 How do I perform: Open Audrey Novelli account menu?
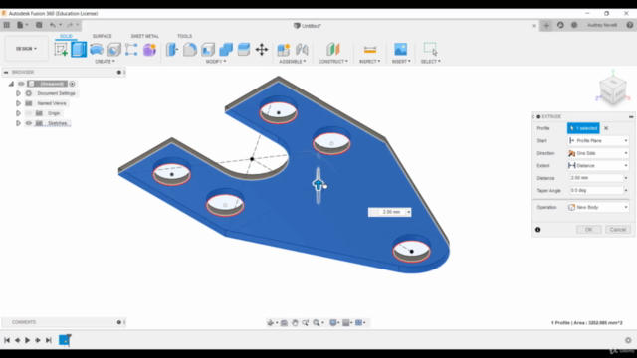(x=602, y=25)
